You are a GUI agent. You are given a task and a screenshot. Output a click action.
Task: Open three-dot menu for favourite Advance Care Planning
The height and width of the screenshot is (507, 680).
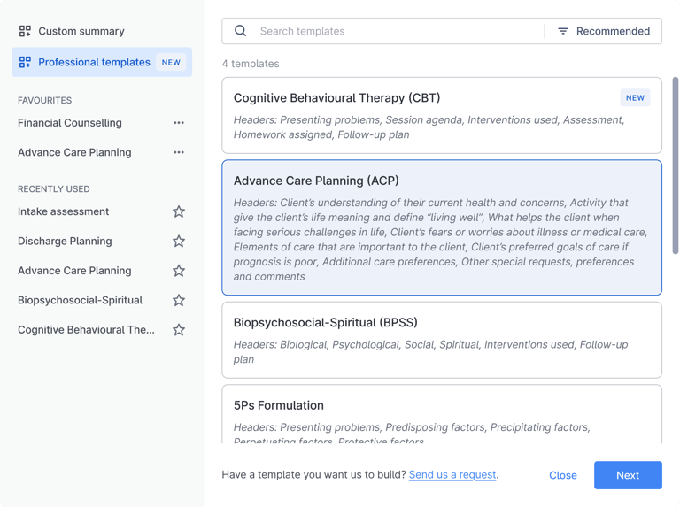pyautogui.click(x=179, y=152)
